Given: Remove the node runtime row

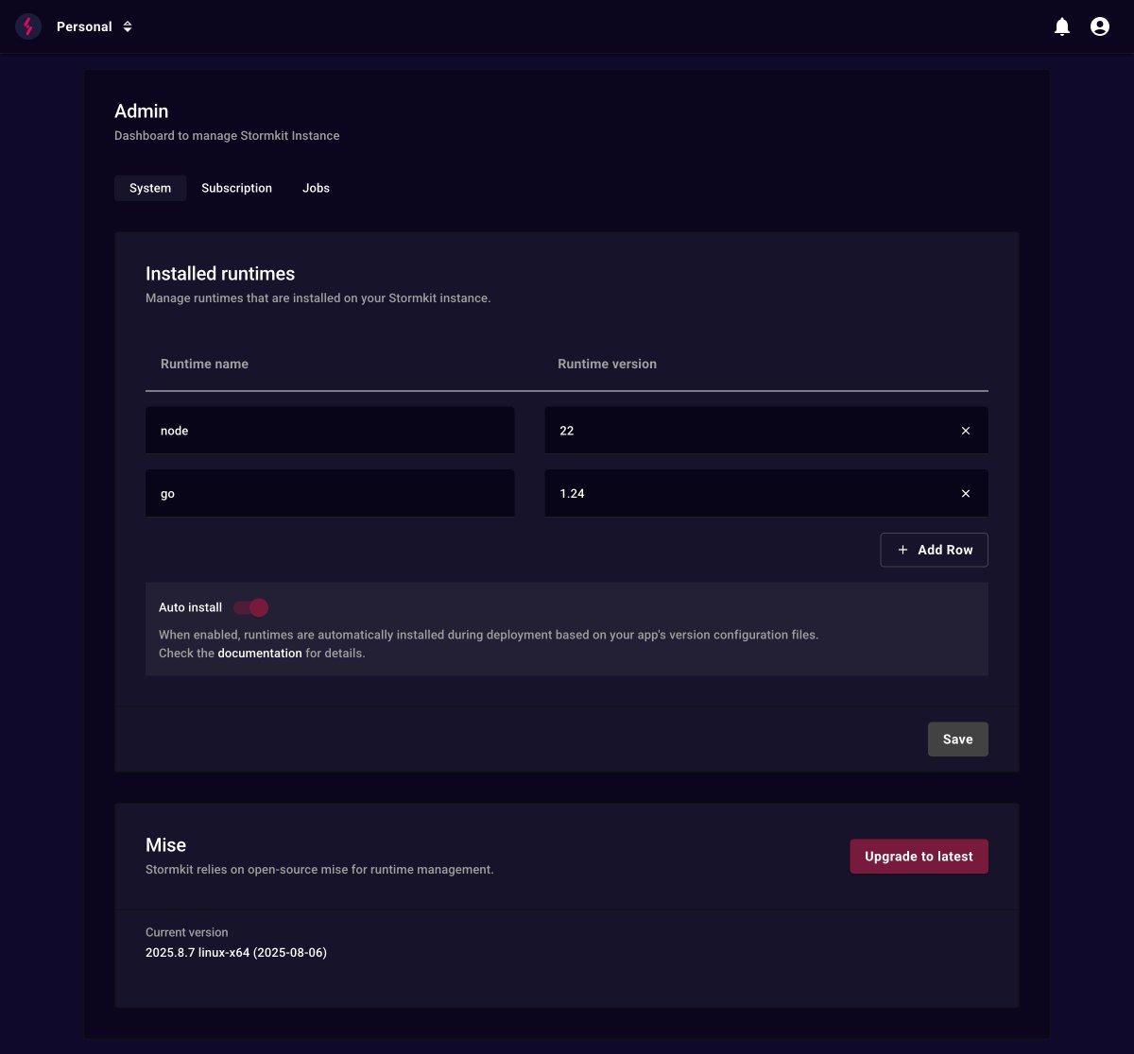Looking at the screenshot, I should pos(966,431).
